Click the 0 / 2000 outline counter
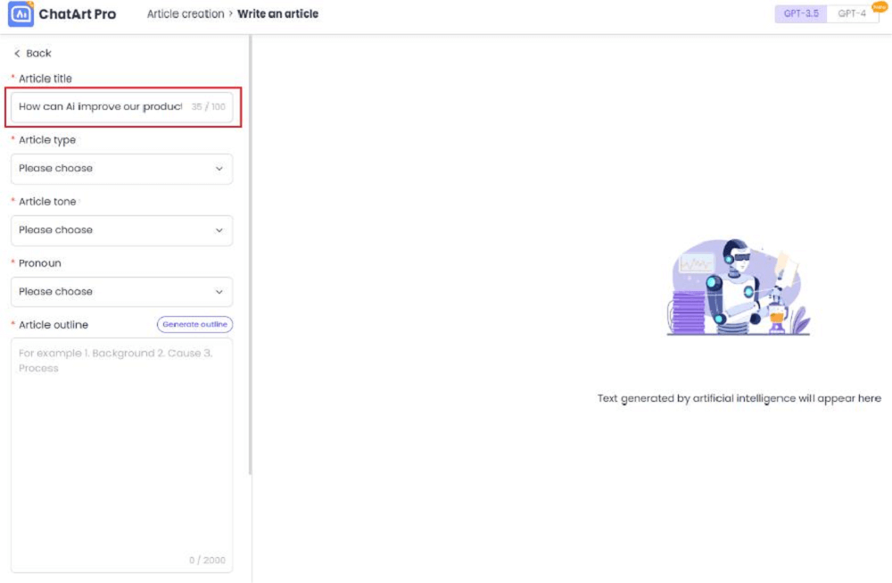 (207, 560)
